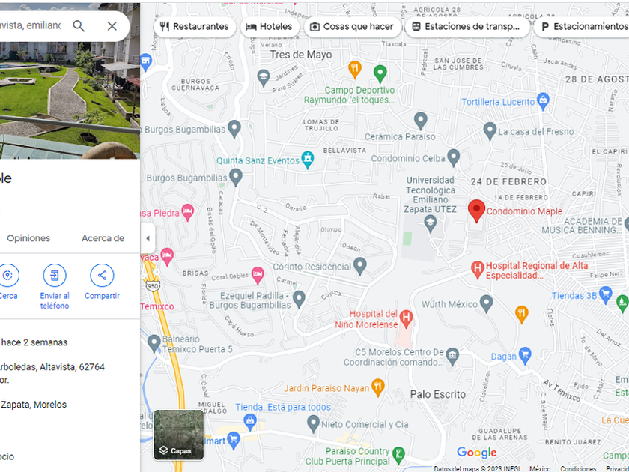Click the Compartir share icon

(102, 276)
